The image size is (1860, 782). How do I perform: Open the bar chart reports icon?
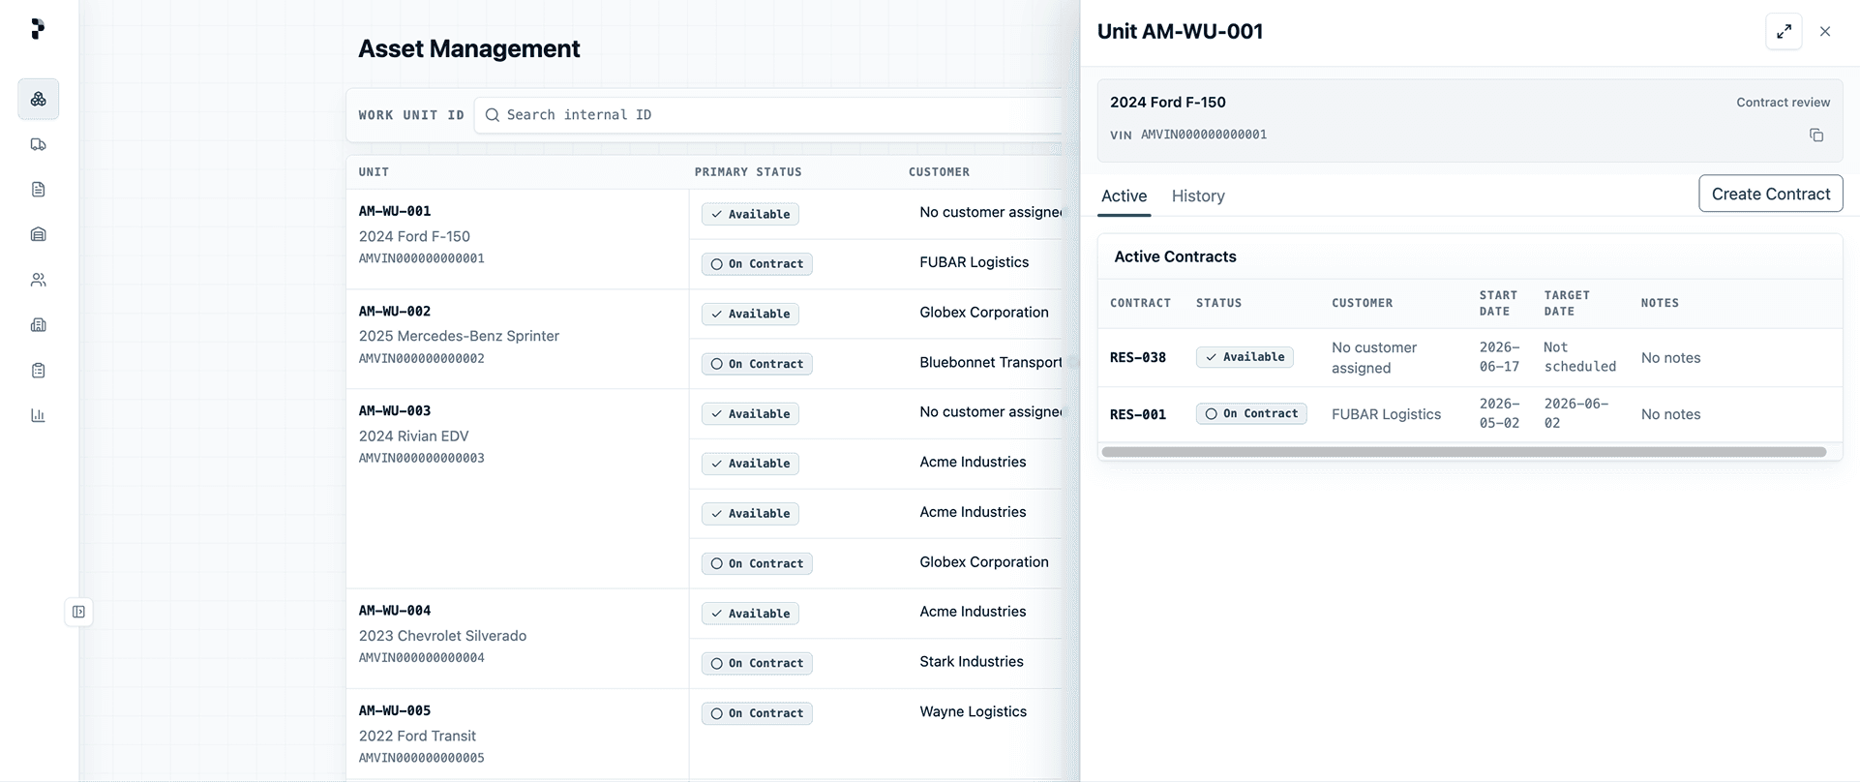point(39,415)
